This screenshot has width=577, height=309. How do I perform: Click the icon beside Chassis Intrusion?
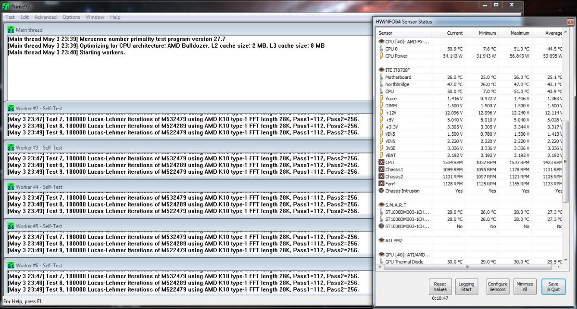(381, 191)
